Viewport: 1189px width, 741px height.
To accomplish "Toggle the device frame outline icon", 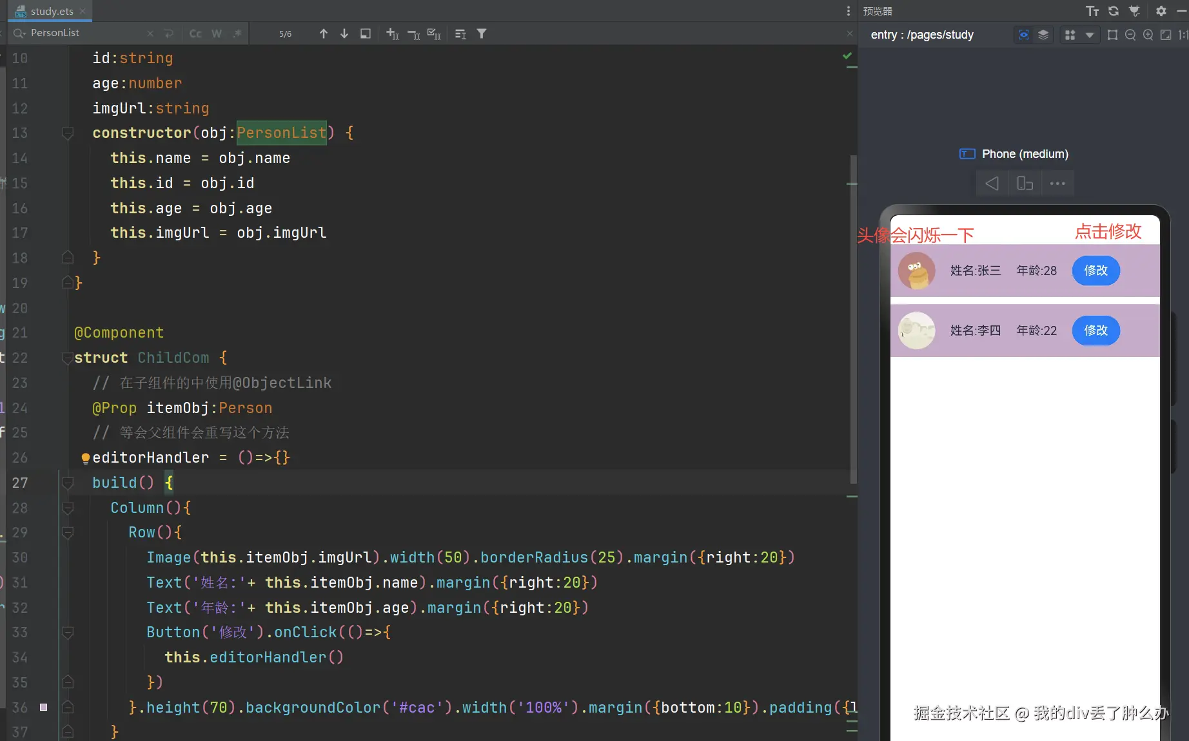I will tap(1112, 35).
